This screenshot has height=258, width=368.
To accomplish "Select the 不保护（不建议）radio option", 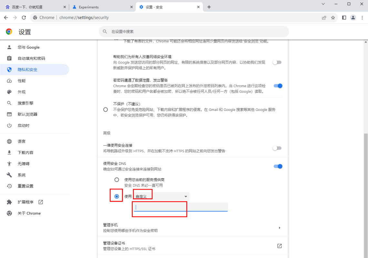I will pyautogui.click(x=106, y=110).
